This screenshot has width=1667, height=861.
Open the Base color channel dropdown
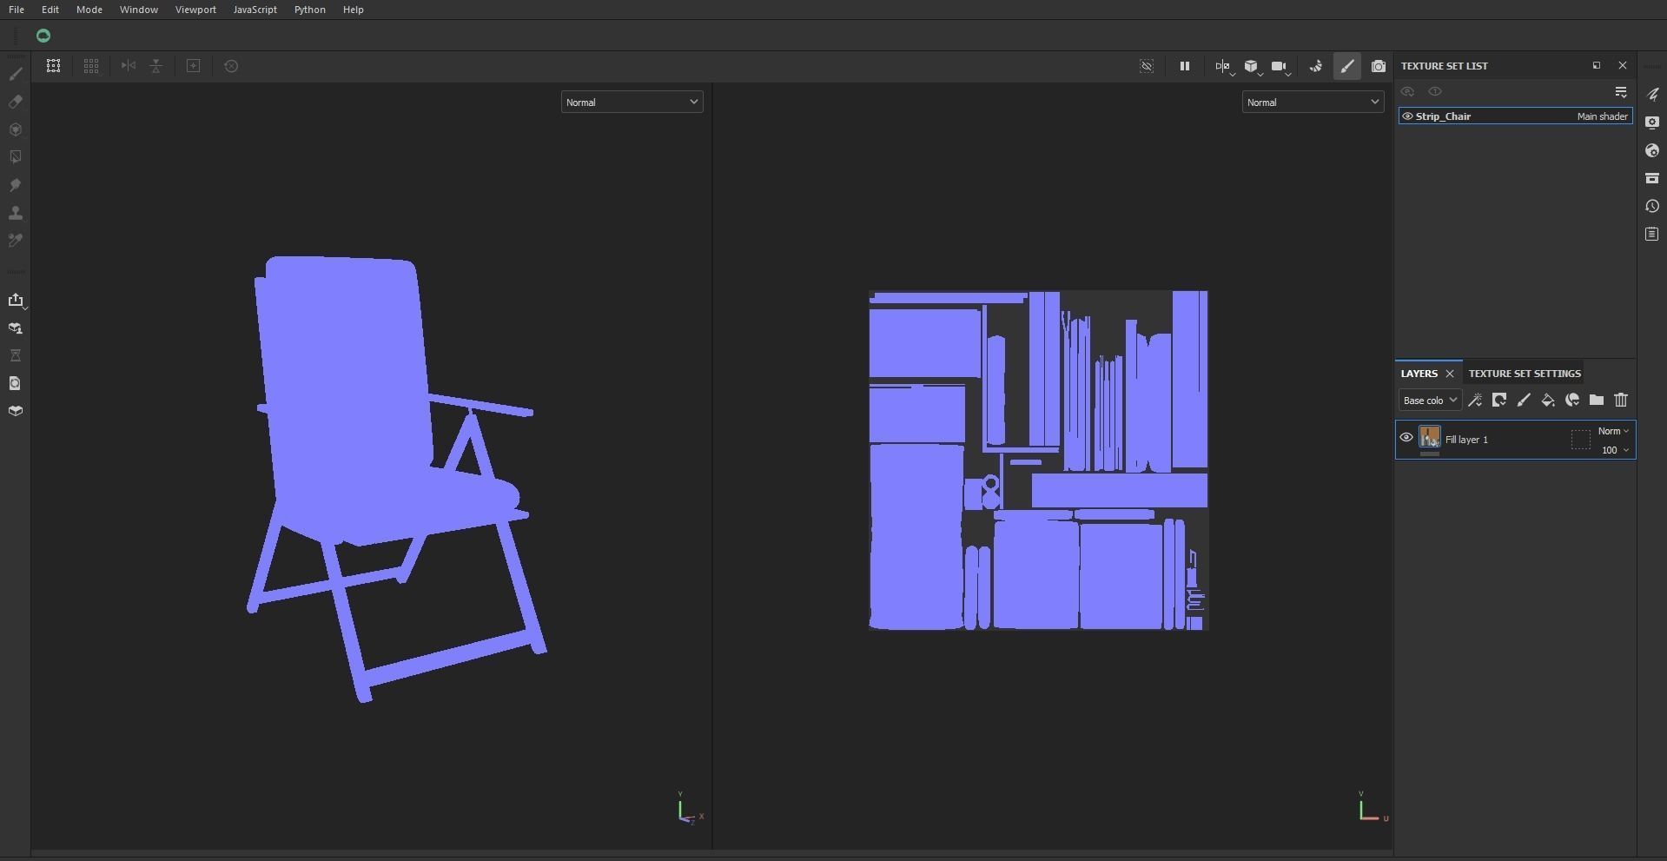[x=1430, y=401]
